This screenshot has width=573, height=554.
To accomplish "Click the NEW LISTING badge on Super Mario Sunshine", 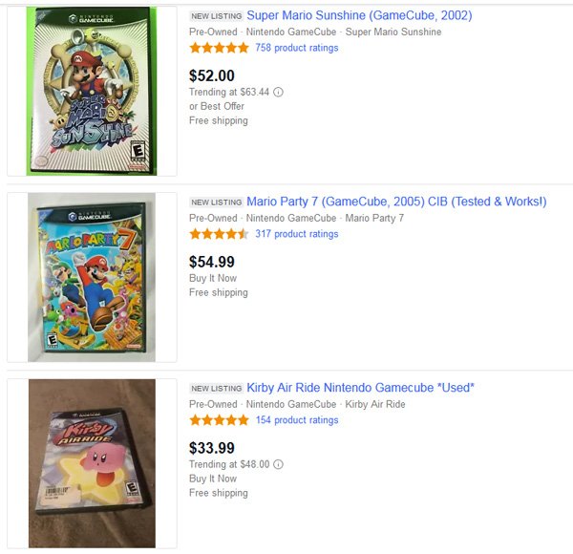I will click(x=216, y=16).
